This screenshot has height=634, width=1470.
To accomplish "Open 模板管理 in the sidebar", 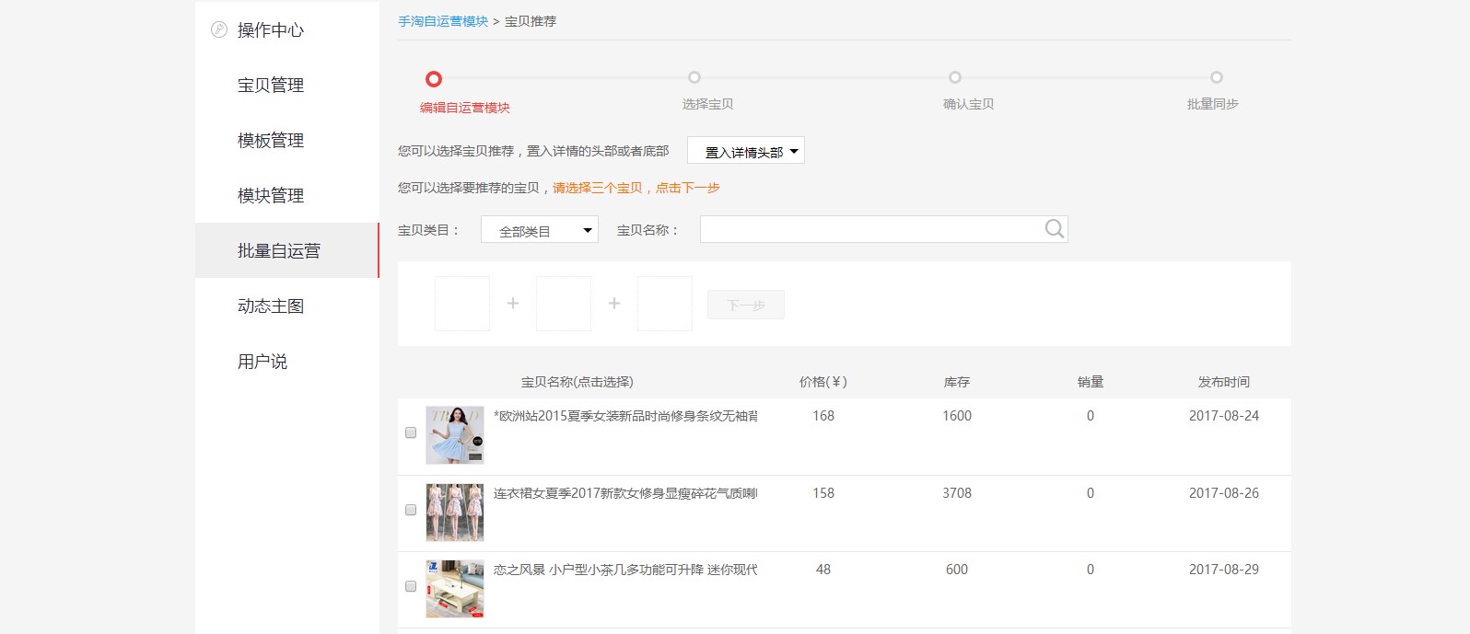I will coord(271,141).
